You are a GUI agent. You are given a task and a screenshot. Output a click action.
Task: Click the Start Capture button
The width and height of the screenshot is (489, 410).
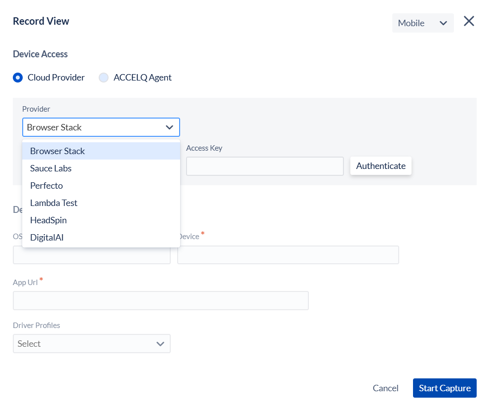click(445, 388)
